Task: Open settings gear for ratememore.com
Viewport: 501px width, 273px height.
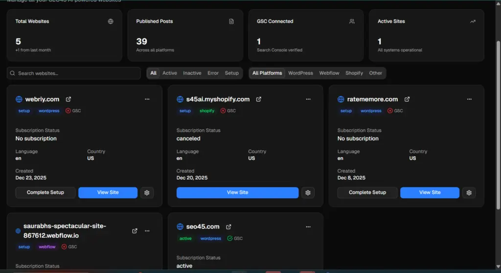Action: 469,193
